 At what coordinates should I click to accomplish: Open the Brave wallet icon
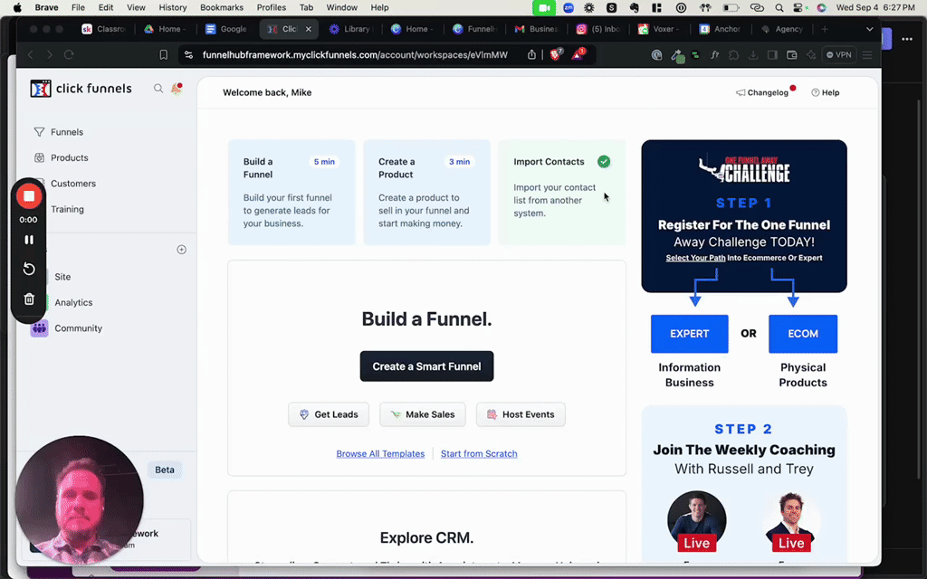pos(791,54)
